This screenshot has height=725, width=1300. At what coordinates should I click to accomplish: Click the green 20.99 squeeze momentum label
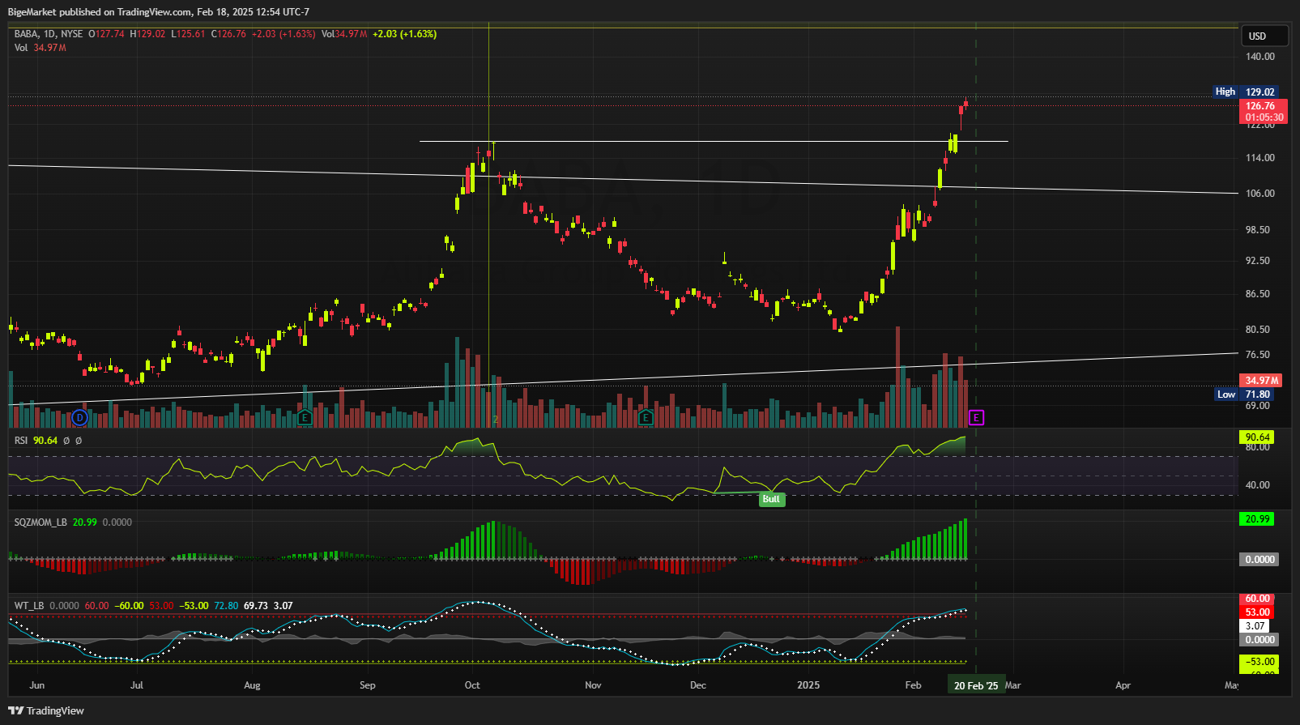(1257, 519)
